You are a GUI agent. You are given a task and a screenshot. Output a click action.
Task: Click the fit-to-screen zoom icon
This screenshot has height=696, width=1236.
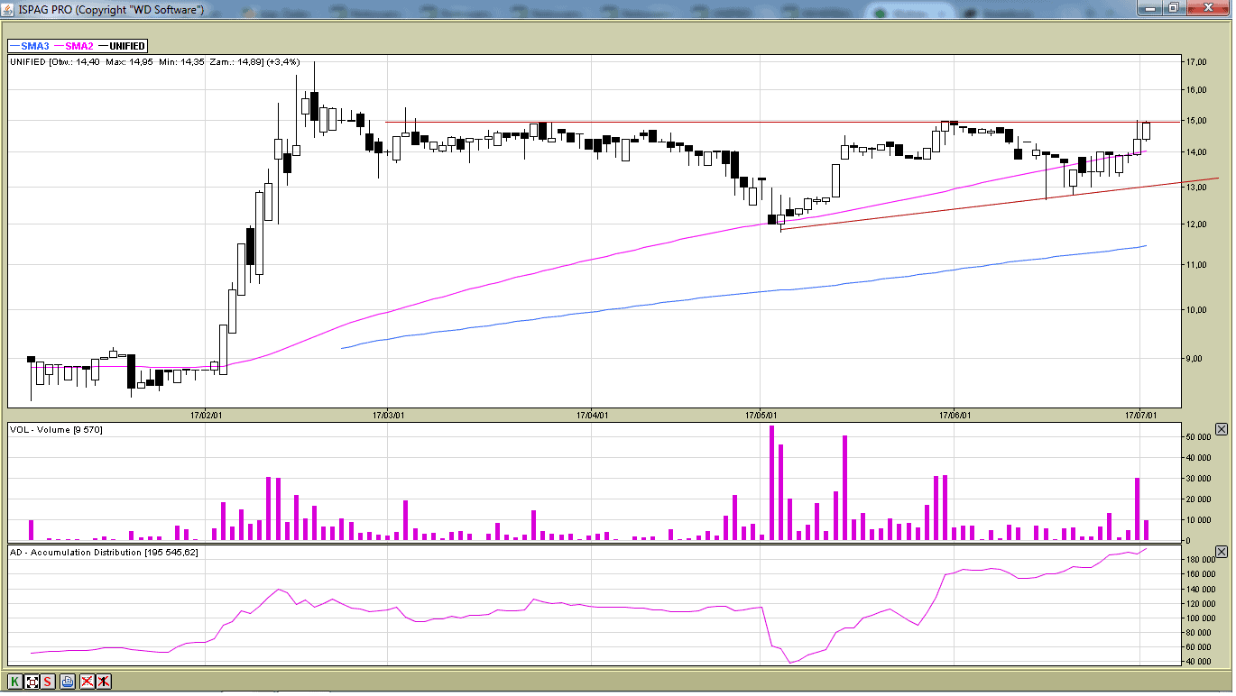pyautogui.click(x=32, y=682)
